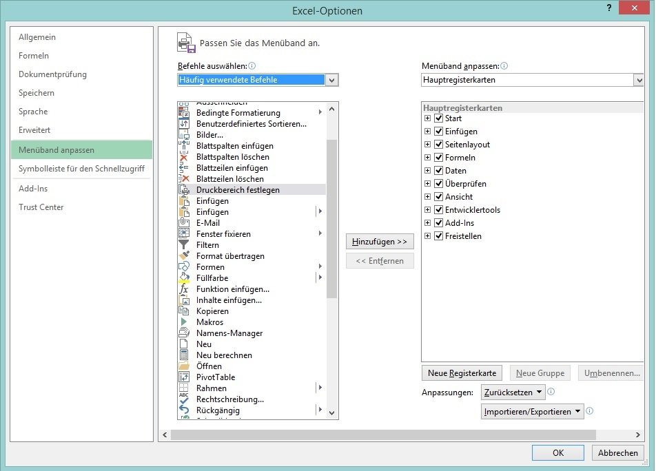Toggle the Seitenlayout tab checkbox
656x471 pixels.
(x=438, y=144)
